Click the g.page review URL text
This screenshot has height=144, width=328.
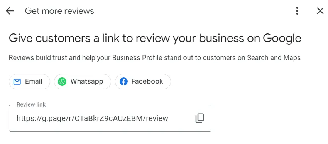tap(92, 118)
